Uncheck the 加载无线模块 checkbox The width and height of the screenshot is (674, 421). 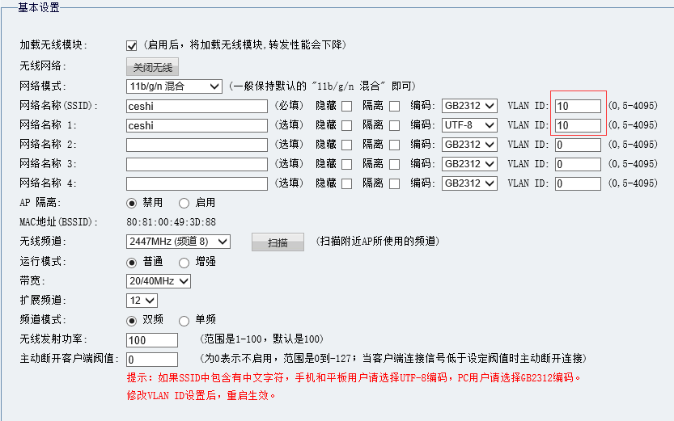pyautogui.click(x=132, y=45)
